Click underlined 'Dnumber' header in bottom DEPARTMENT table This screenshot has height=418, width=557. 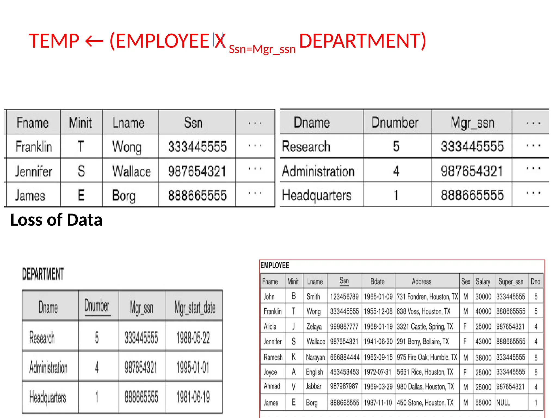click(x=97, y=306)
